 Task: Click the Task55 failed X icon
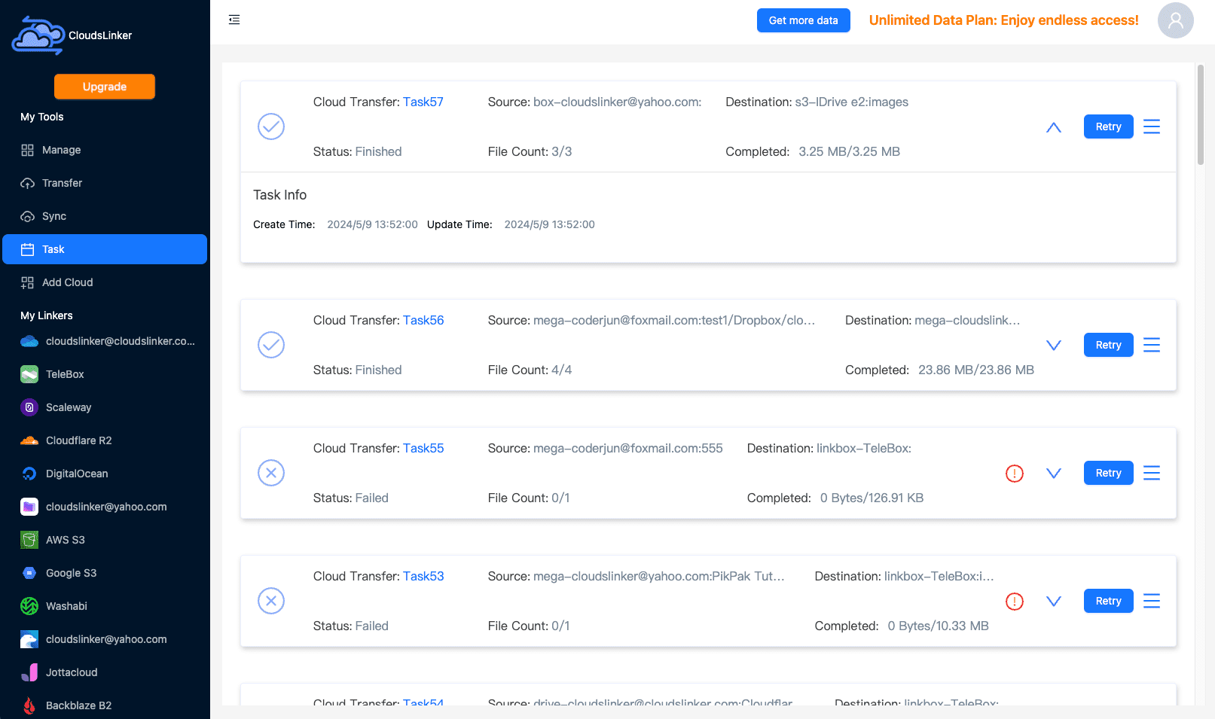point(271,473)
